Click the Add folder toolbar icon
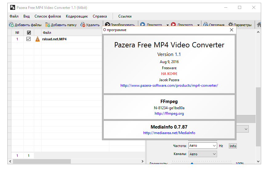This screenshot has width=267, height=171. coord(48,25)
